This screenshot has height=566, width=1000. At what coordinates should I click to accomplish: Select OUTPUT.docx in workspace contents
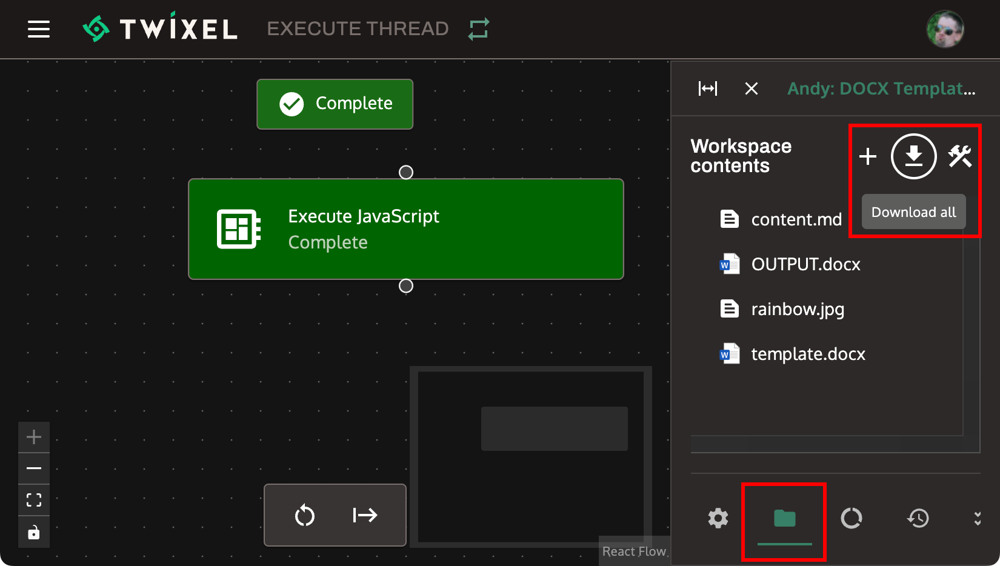805,264
